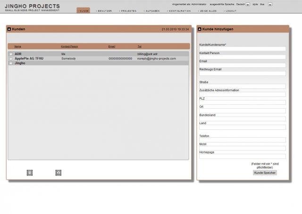Click the timestamp in the Kunden header
This screenshot has width=302, height=214.
(x=175, y=29)
